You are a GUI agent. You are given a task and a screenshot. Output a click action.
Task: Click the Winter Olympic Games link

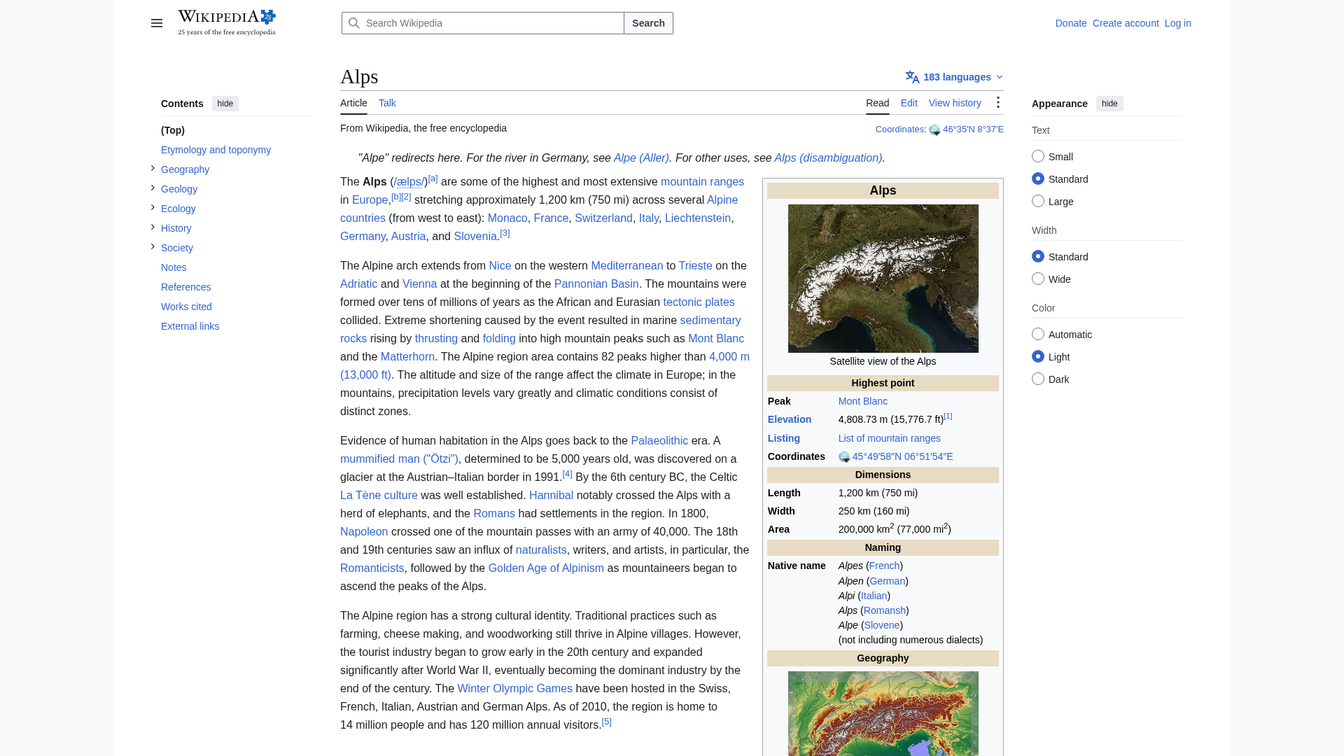pos(514,689)
